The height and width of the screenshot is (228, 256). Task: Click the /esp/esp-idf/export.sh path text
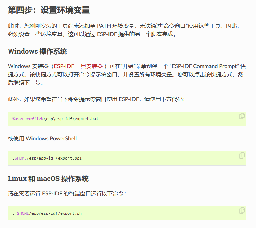tap(55, 213)
